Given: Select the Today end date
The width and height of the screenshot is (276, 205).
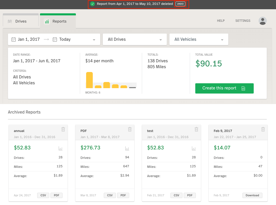Looking at the screenshot, I should [65, 39].
